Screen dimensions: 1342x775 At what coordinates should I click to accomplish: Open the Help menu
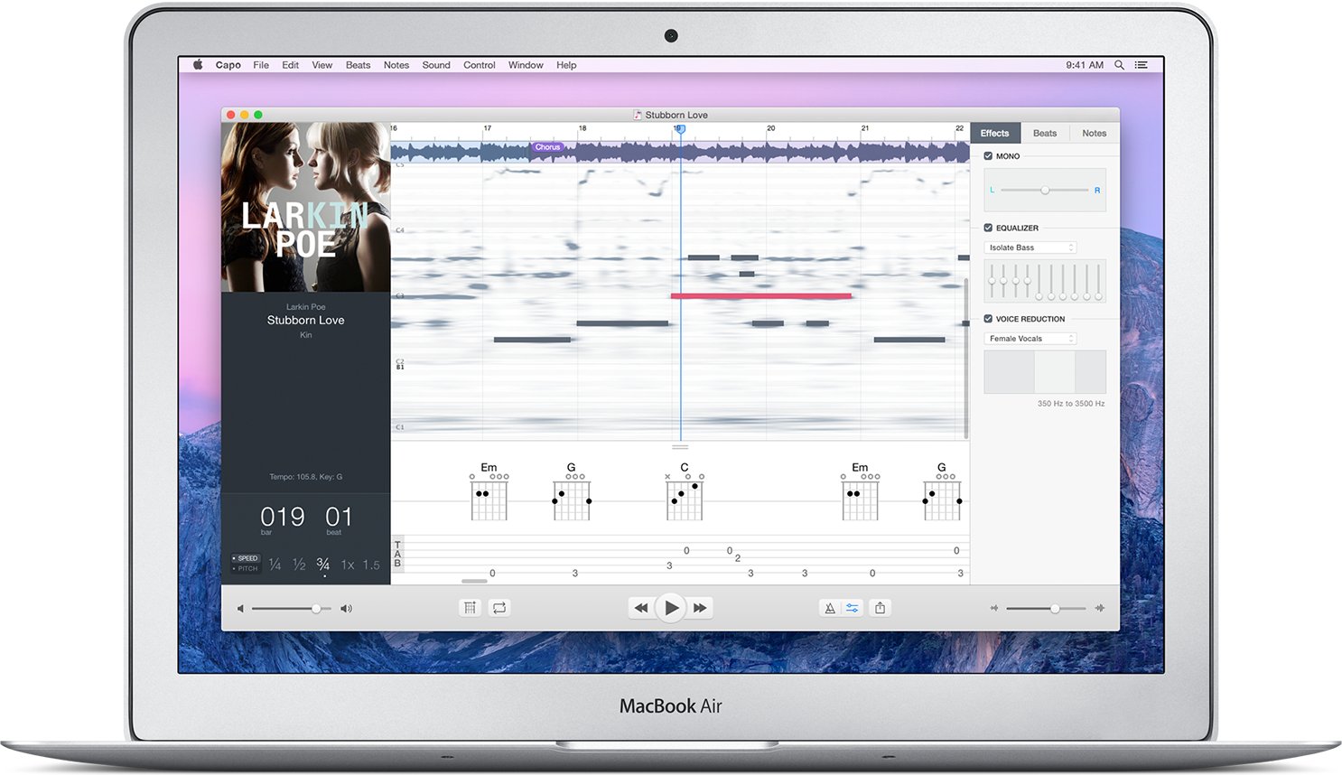coord(566,65)
